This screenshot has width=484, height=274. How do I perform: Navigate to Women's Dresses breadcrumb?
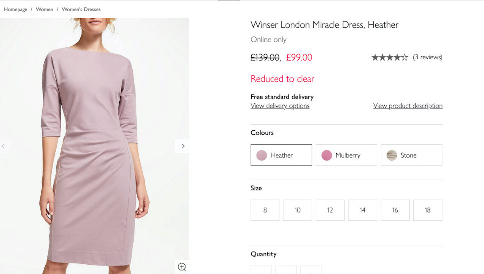81,9
